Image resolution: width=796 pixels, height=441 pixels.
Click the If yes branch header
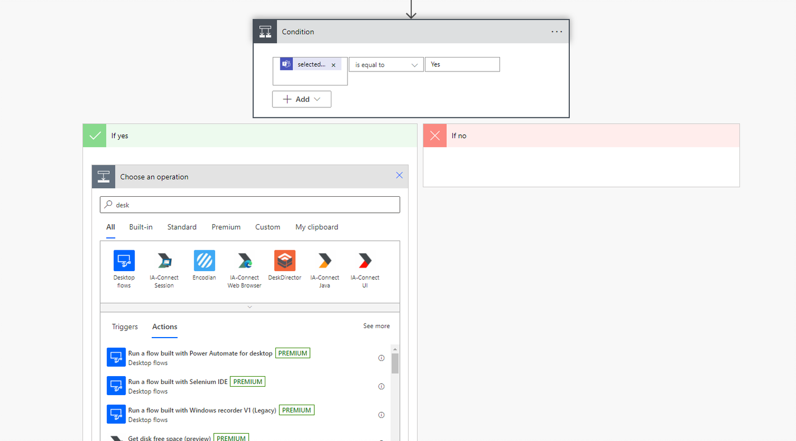tap(250, 135)
